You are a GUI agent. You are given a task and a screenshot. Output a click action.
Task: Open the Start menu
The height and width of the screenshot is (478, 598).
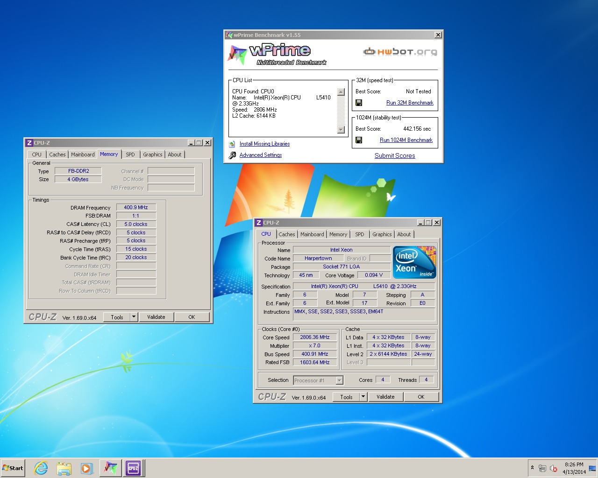13,468
